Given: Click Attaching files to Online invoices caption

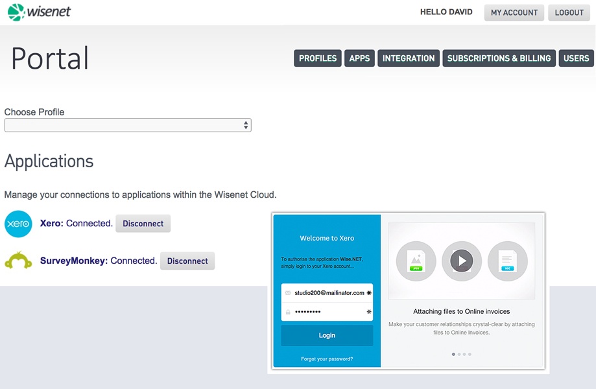Looking at the screenshot, I should [x=462, y=311].
